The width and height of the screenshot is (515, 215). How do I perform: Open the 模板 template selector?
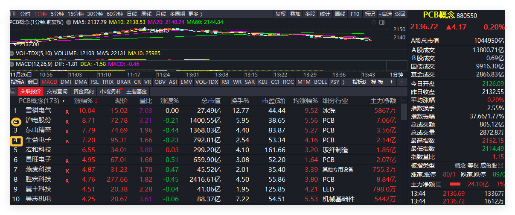(377, 82)
